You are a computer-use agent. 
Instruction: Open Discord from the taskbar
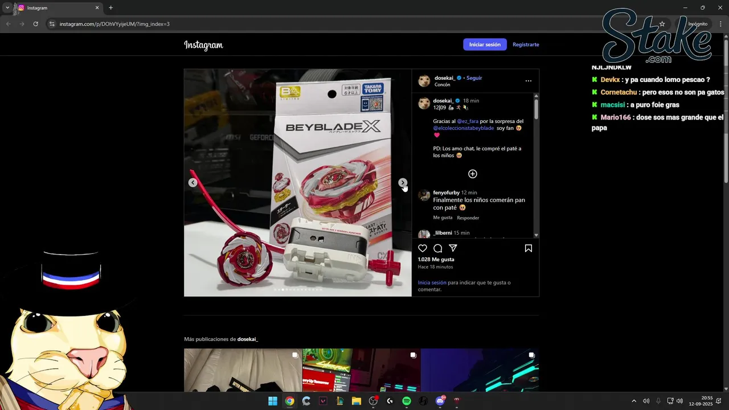[x=440, y=401]
